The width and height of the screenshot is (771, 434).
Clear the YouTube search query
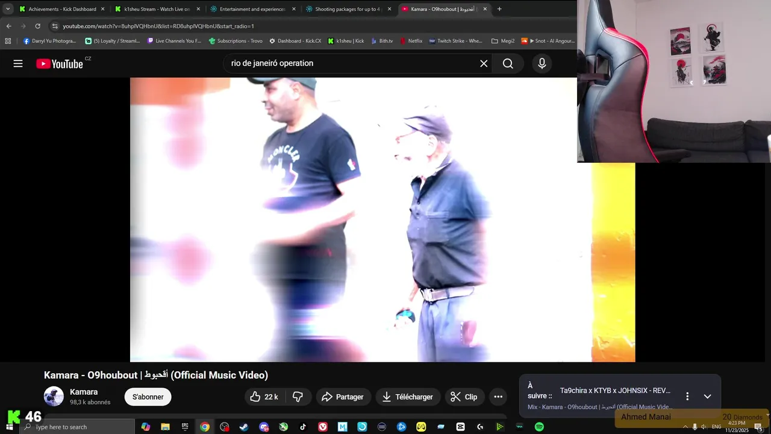pyautogui.click(x=484, y=63)
